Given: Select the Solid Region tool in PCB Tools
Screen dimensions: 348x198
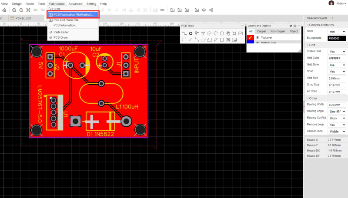Looking at the screenshot, I should tap(209, 40).
